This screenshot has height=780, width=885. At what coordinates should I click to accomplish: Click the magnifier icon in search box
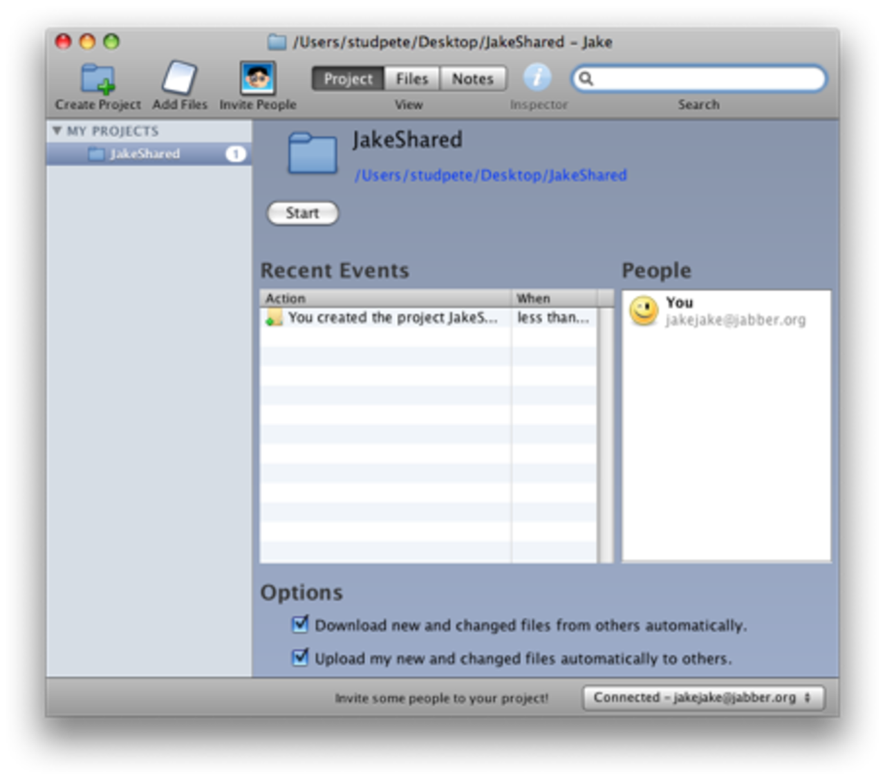point(586,79)
